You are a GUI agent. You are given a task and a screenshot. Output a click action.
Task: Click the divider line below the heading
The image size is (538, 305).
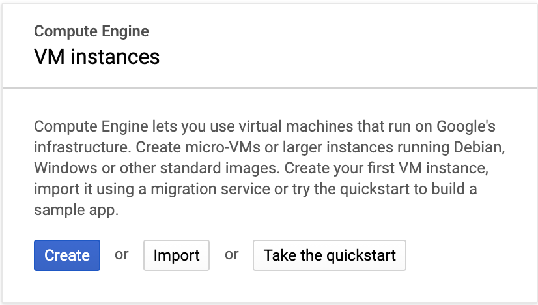(269, 87)
